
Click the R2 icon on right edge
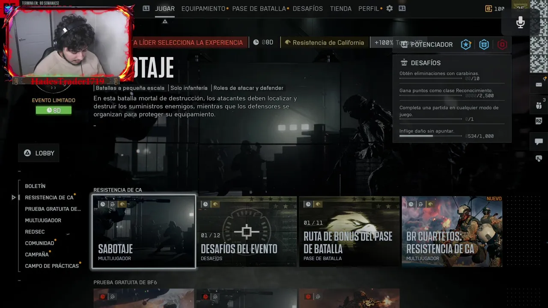(x=539, y=121)
